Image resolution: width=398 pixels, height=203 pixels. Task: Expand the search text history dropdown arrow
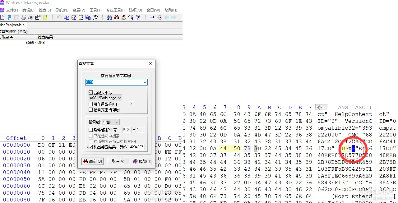145,82
